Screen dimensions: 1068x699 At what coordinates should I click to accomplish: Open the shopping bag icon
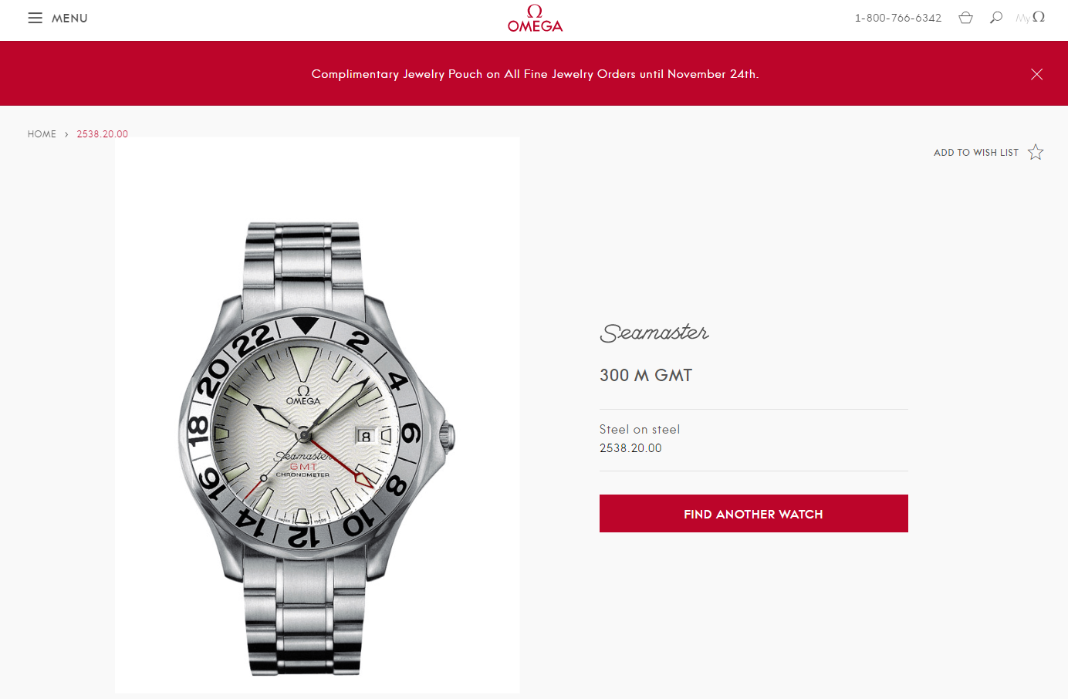click(965, 18)
